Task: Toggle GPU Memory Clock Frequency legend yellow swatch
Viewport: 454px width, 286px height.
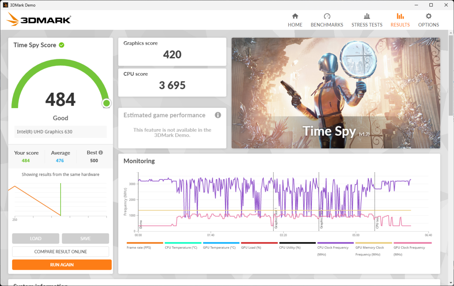Action: [374, 243]
